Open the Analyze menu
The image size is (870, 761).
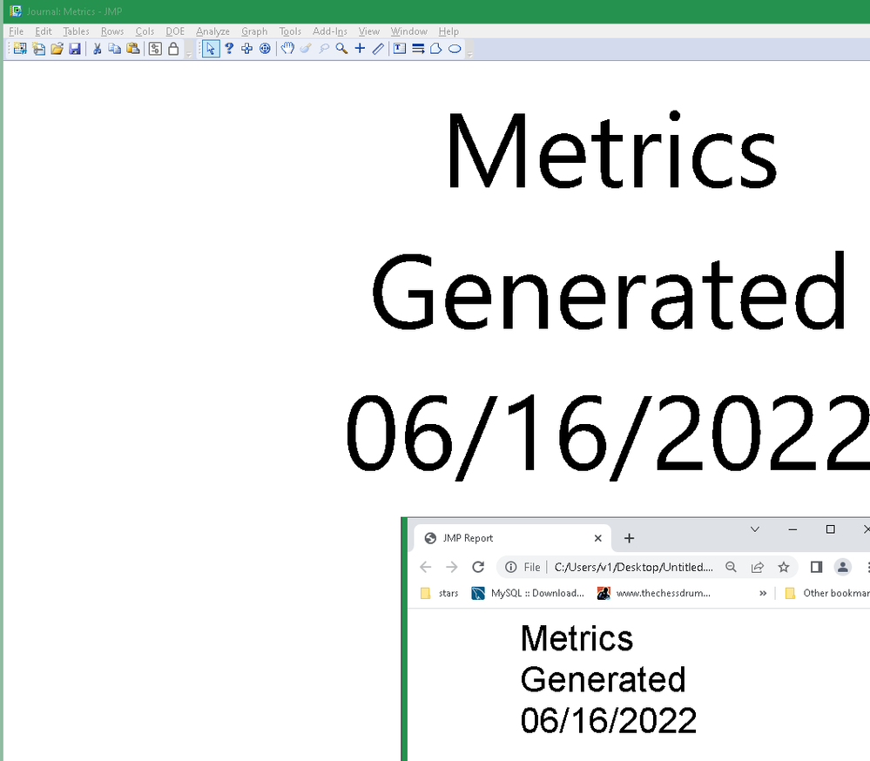(212, 31)
